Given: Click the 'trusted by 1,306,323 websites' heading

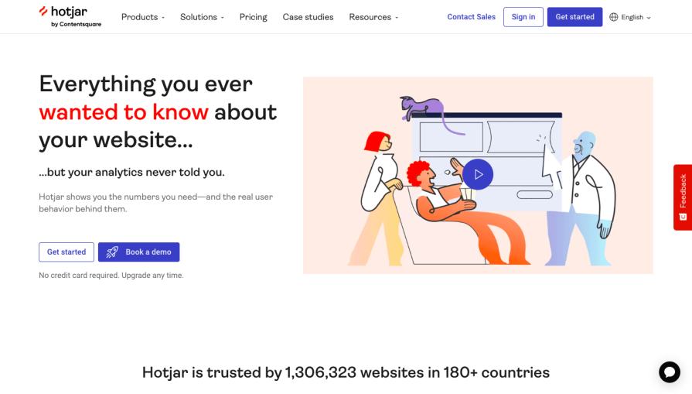Looking at the screenshot, I should [346, 372].
